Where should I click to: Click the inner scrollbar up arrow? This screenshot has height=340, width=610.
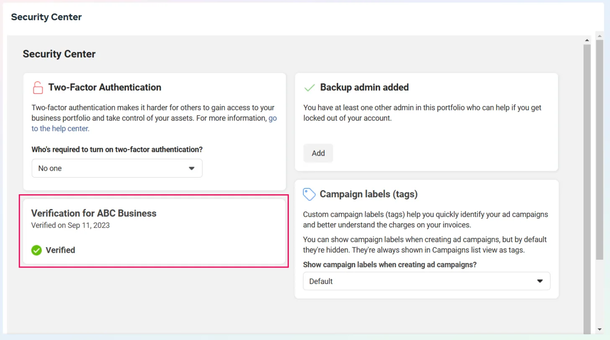pos(587,40)
